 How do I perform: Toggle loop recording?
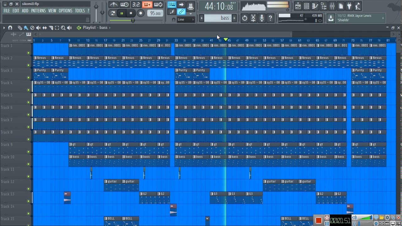pos(158,5)
